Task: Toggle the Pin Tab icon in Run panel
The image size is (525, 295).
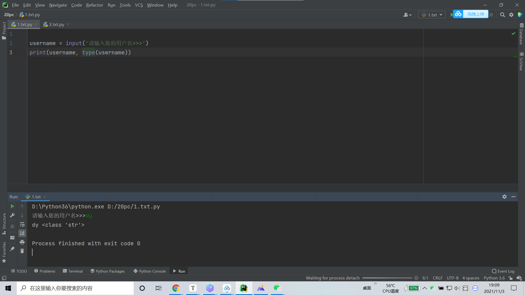Action: [x=12, y=249]
